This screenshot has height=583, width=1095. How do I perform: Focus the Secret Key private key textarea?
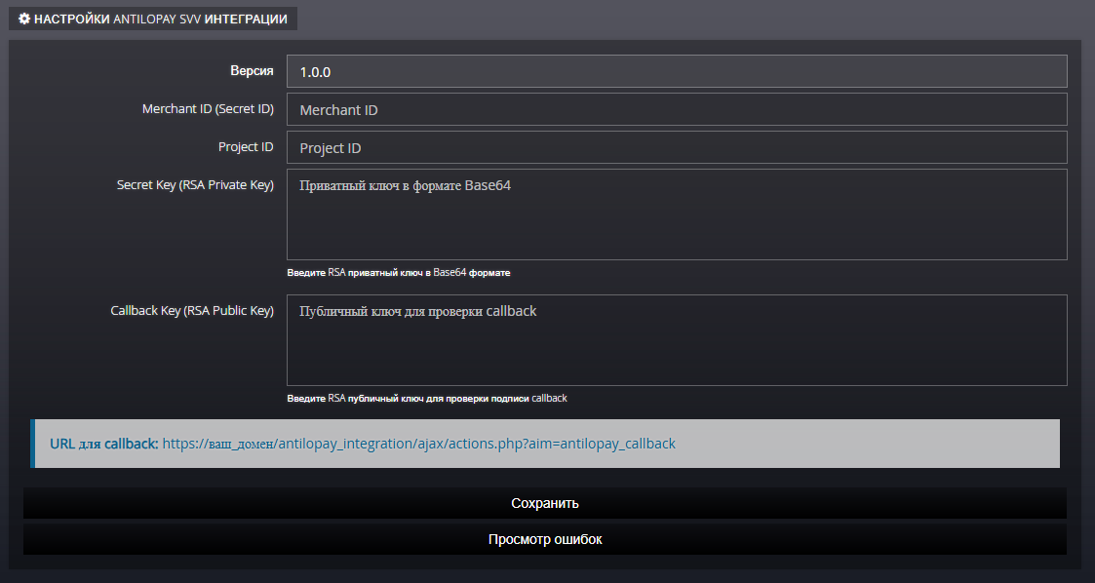pos(676,214)
